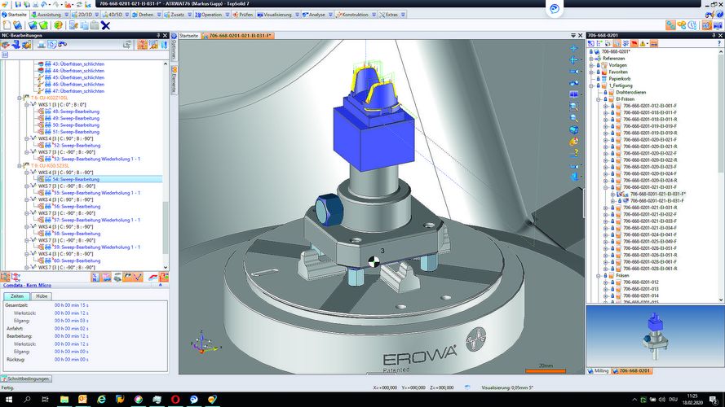Viewport: 725px width, 407px height.
Task: Select the Drahterodieren folder
Action: click(x=630, y=92)
